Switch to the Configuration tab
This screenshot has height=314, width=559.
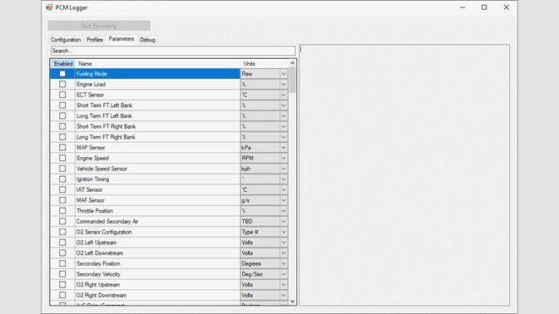[66, 40]
